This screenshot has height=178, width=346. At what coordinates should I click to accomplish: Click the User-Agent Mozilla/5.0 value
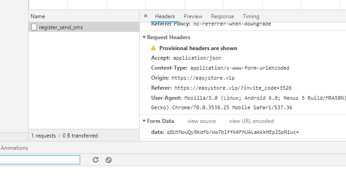click(265, 98)
